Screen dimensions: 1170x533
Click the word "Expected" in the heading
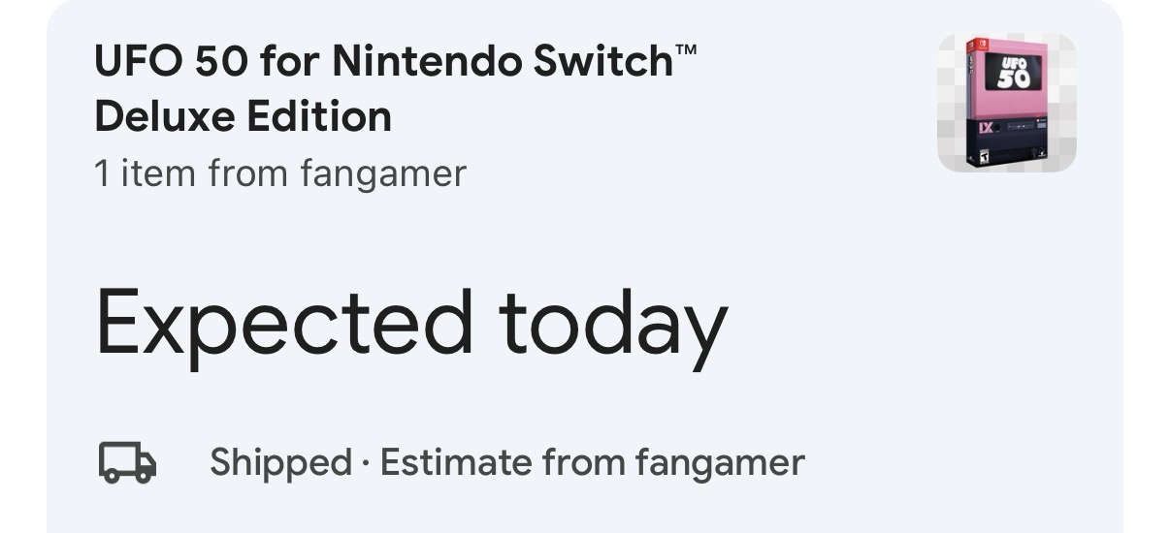click(x=284, y=323)
